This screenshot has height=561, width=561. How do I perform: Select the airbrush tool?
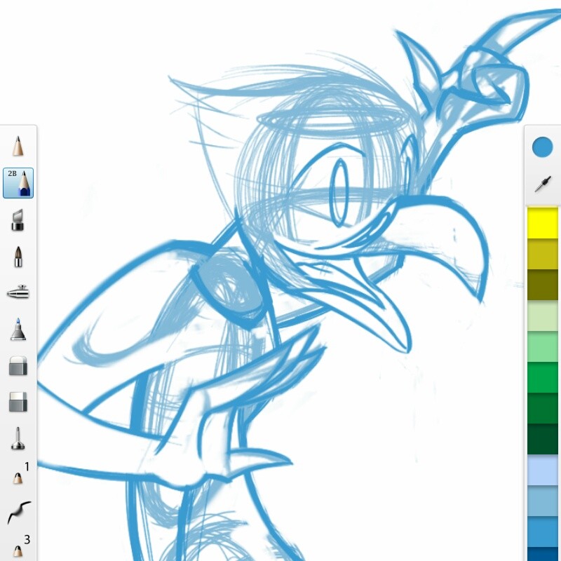click(x=18, y=292)
